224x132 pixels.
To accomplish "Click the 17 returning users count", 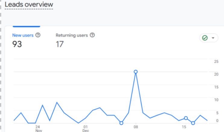I will click(x=60, y=44).
